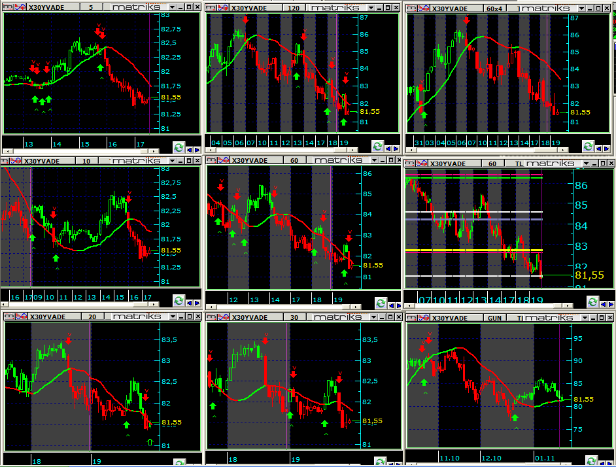Viewport: 616px width, 467px height.
Task: Click the 'GUN' period label in chart title
Action: pyautogui.click(x=495, y=317)
